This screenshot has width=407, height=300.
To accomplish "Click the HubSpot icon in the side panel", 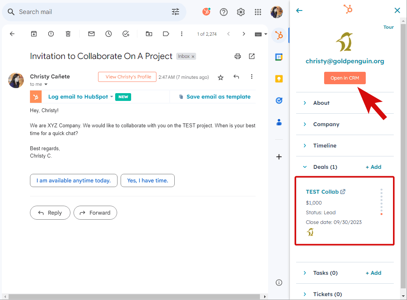I will pyautogui.click(x=279, y=35).
